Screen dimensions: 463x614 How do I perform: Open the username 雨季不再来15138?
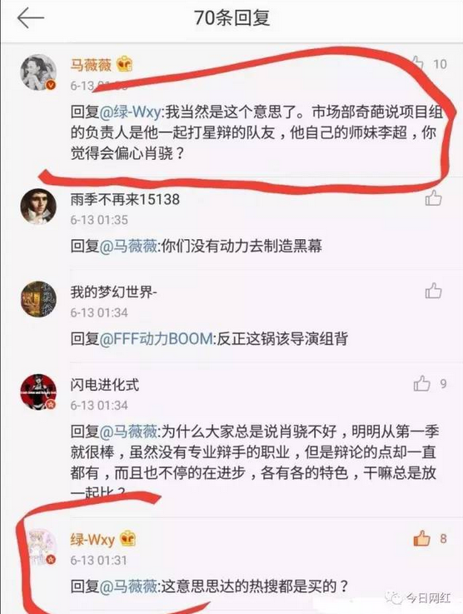tap(125, 199)
